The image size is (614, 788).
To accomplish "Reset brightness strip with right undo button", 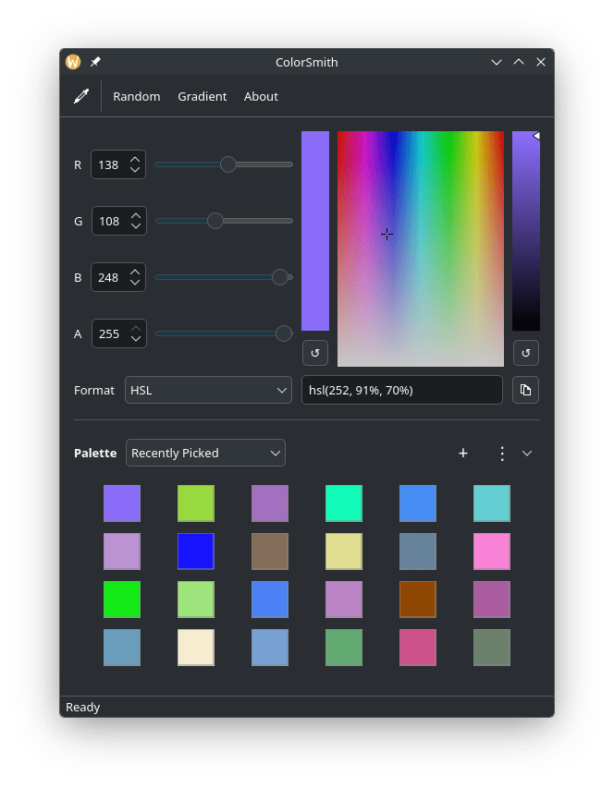I will [526, 353].
